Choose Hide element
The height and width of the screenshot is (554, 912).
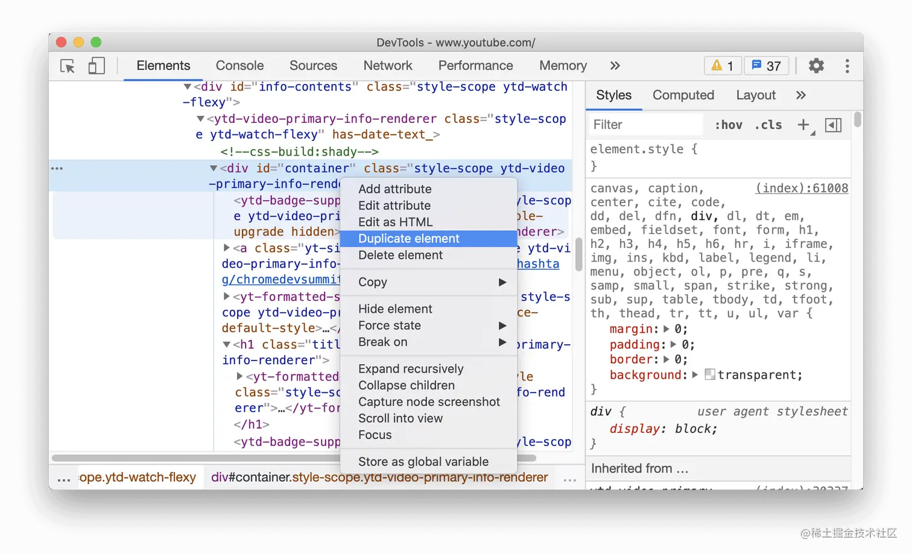coord(429,309)
